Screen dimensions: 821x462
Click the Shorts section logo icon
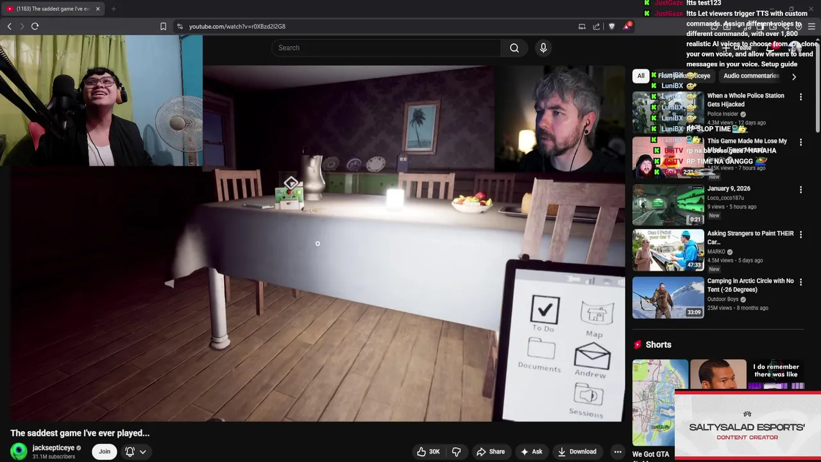coord(638,345)
